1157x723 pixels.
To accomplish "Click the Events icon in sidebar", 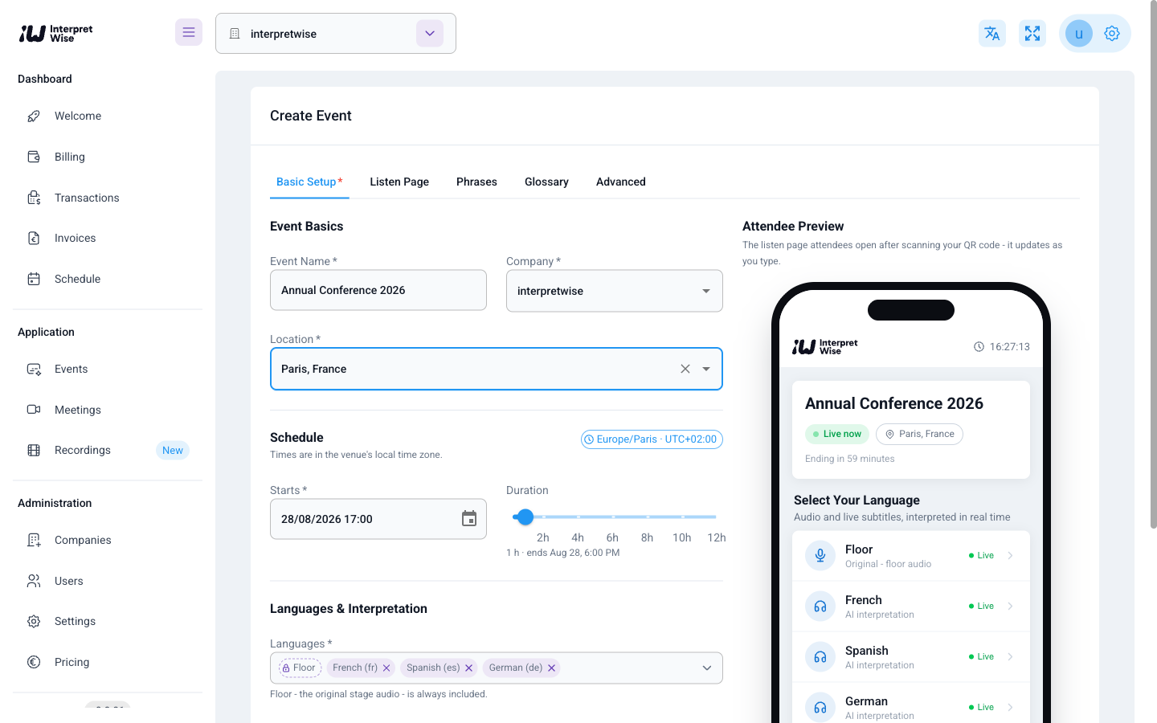I will [x=34, y=369].
